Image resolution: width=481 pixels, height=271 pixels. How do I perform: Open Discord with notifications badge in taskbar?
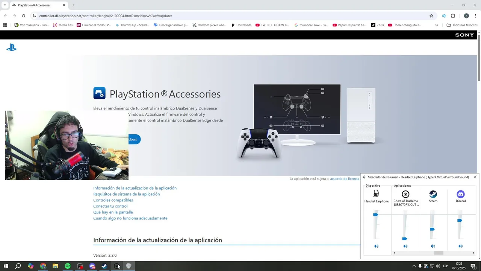pos(92,266)
